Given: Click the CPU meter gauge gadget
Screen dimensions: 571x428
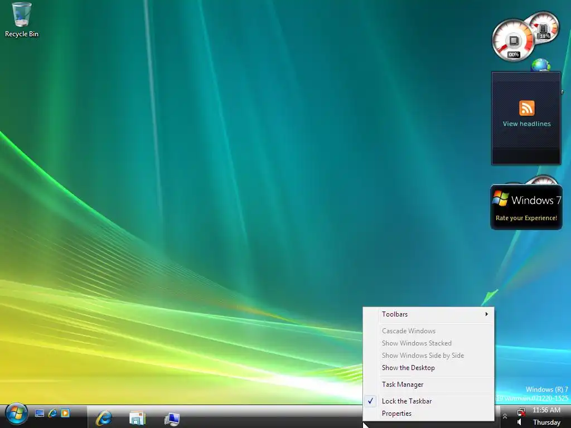Looking at the screenshot, I should [513, 41].
